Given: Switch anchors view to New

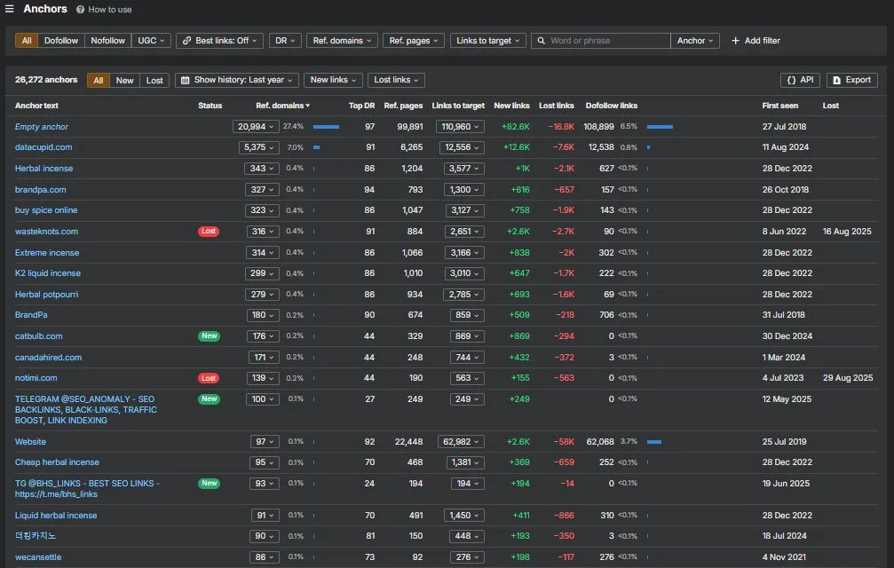Looking at the screenshot, I should (125, 81).
